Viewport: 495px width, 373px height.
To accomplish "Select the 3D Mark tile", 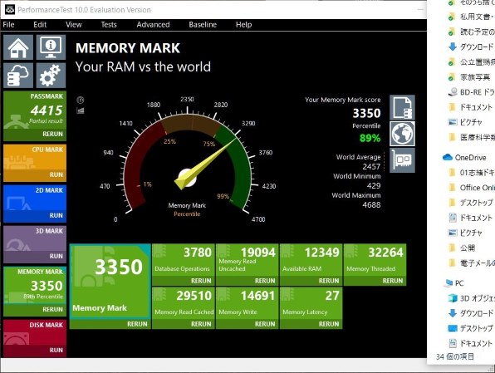I will [x=35, y=244].
